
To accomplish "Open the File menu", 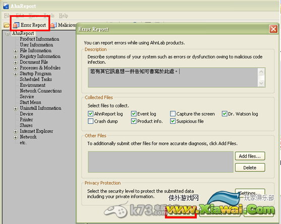I will (7, 16).
